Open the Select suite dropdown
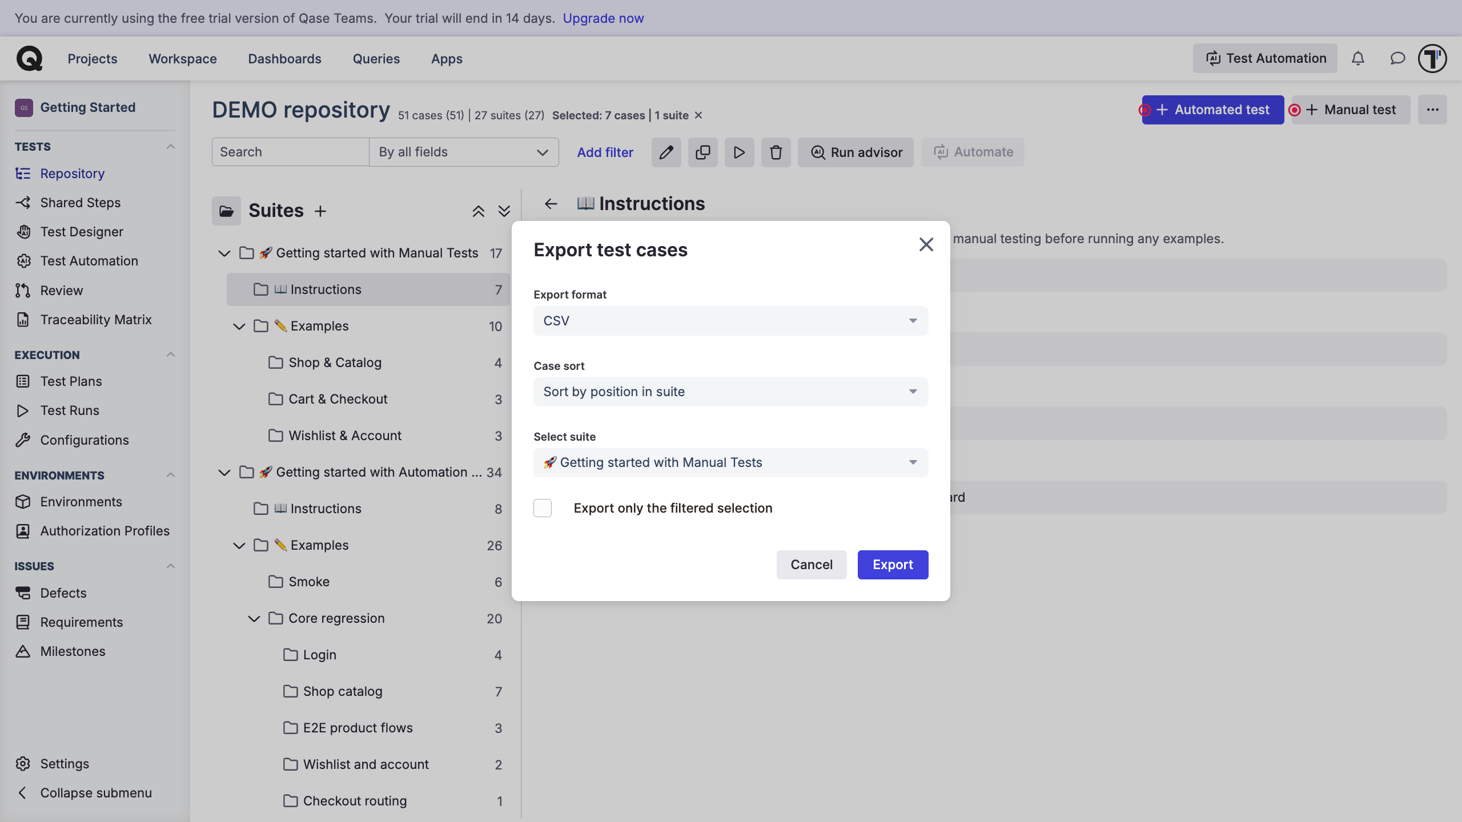Screen dimensions: 1462x822 click(730, 462)
